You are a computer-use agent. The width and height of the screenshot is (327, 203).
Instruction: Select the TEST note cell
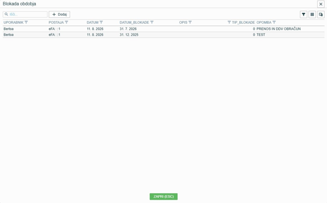pyautogui.click(x=261, y=35)
